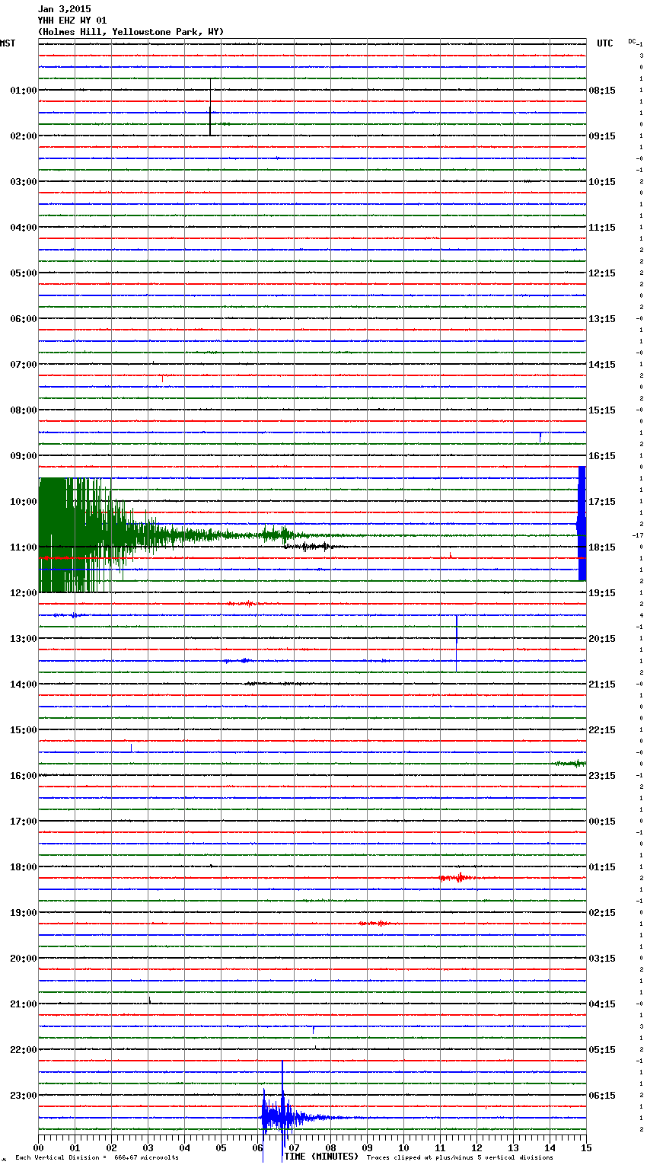647x1168 pixels.
Task: Select the 23:00 MST time label
Action: (x=23, y=1096)
